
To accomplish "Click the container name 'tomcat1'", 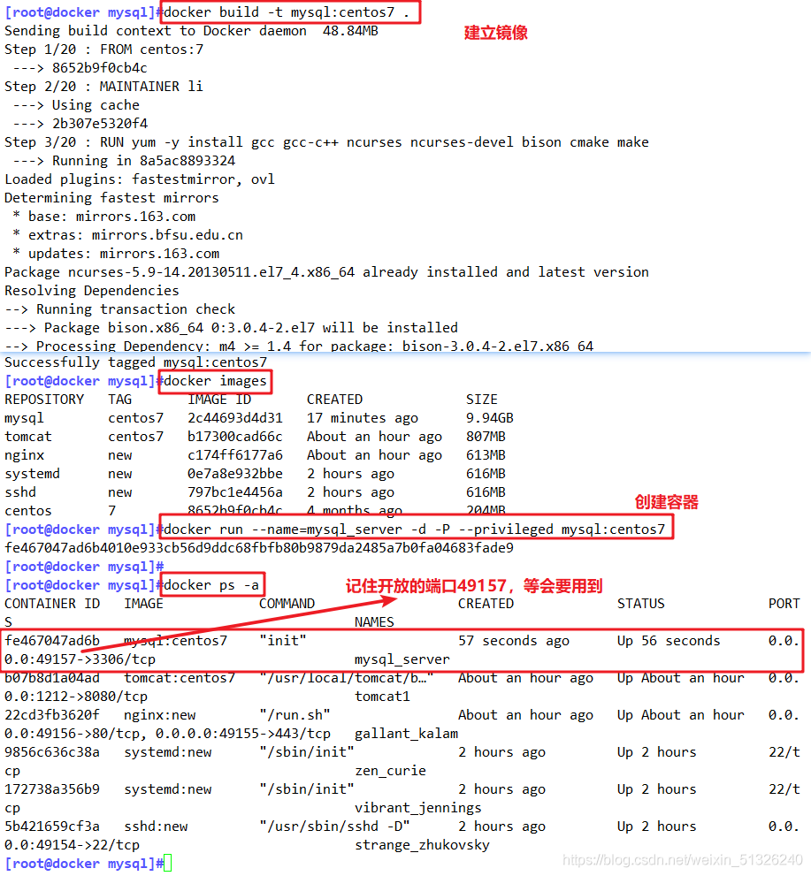I will click(x=382, y=696).
